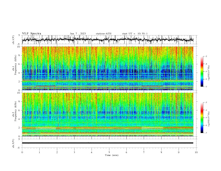
Task: Click the 'ch.1(V)' axis label
Action: (13, 40)
